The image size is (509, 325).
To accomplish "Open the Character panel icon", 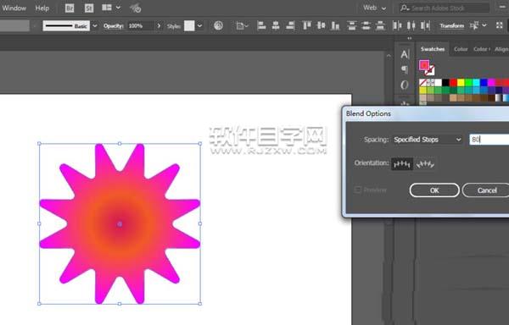I will pos(405,54).
